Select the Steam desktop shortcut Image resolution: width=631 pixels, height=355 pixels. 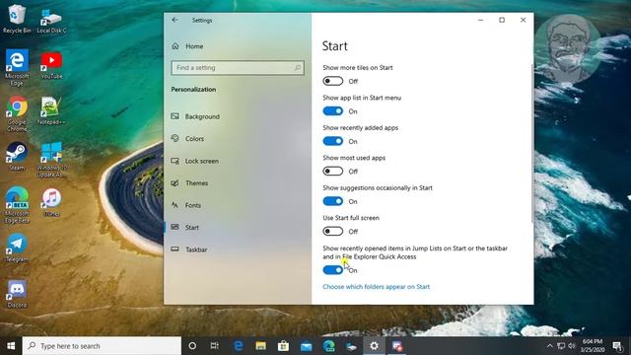click(x=17, y=156)
